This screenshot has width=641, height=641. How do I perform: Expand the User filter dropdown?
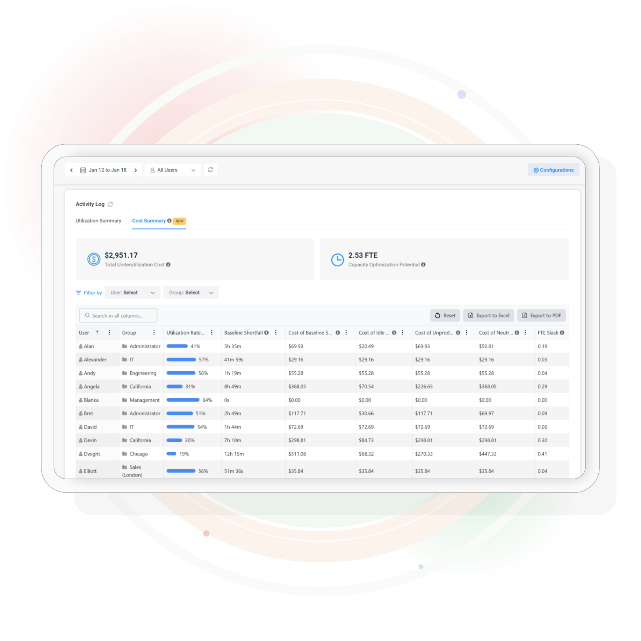tap(132, 293)
